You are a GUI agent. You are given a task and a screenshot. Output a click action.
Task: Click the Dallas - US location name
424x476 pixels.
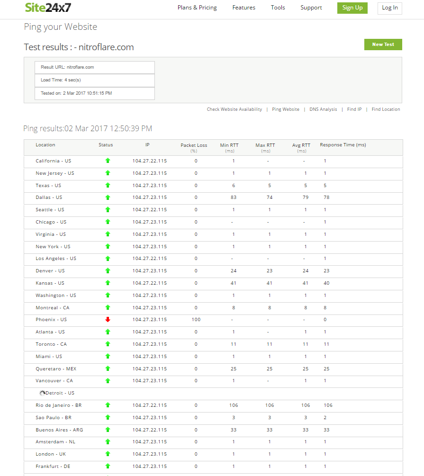pos(49,198)
